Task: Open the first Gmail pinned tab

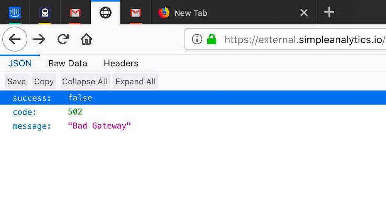Action: (75, 13)
